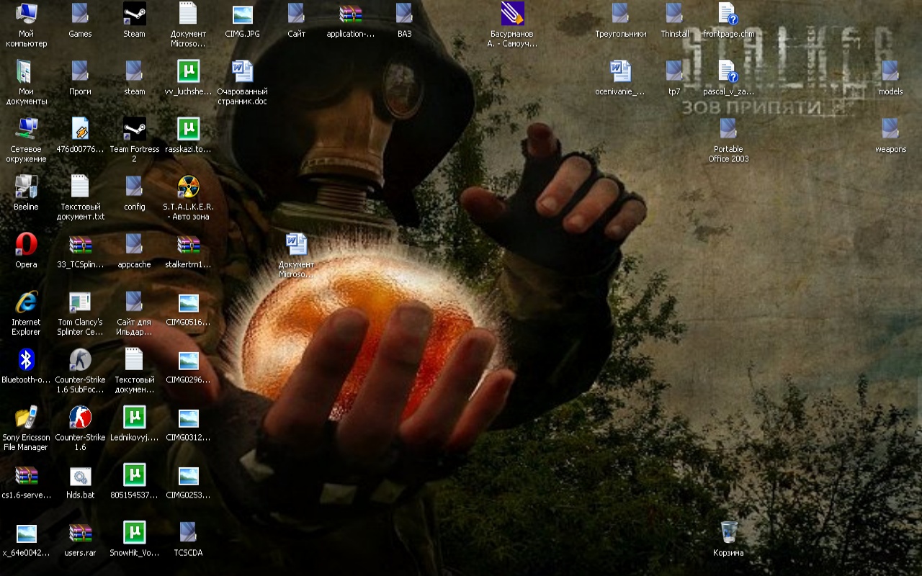
Task: Launch the capitalized Steam application shortcut
Action: point(134,13)
